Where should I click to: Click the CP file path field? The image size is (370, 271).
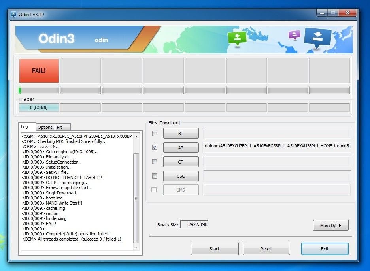click(277, 162)
